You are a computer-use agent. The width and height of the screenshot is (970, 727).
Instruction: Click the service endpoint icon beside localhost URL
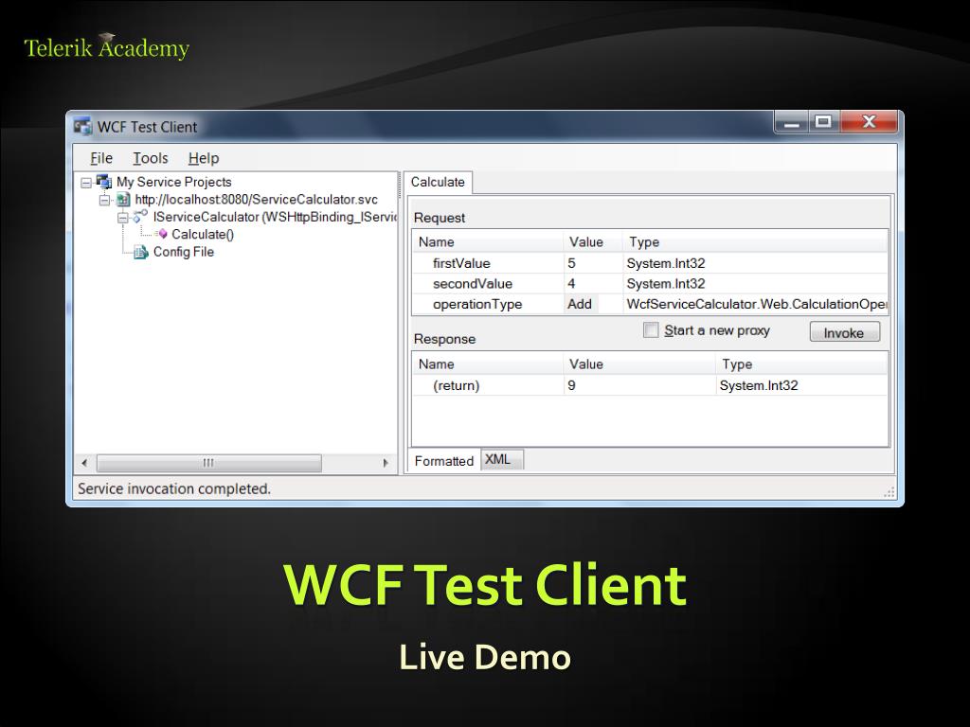pyautogui.click(x=123, y=199)
